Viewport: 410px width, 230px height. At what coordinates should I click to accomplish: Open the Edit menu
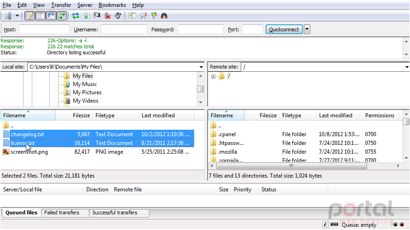pyautogui.click(x=22, y=5)
